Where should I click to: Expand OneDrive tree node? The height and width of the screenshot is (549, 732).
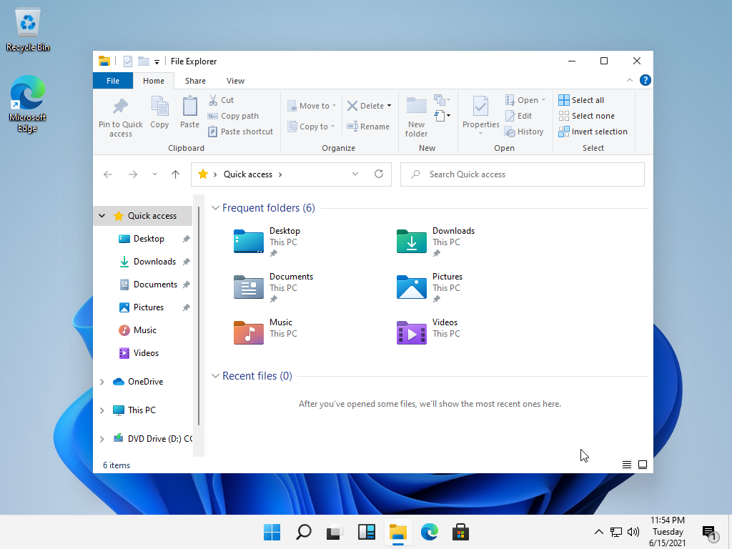click(102, 382)
